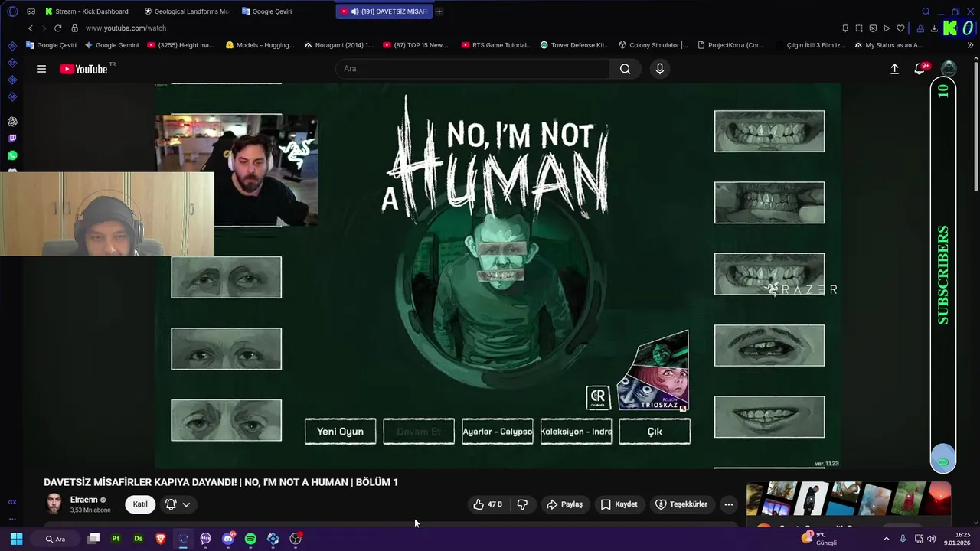Click the green subscribers goal progress bar
The height and width of the screenshot is (551, 980).
point(943,275)
